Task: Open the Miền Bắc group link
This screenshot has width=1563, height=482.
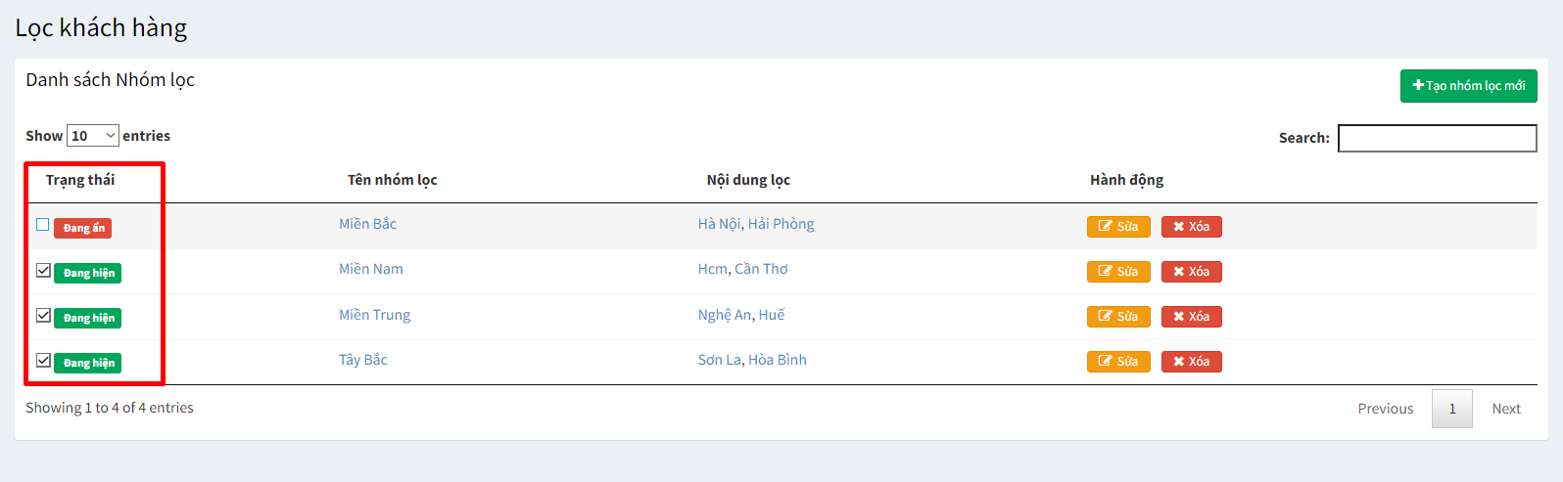Action: point(368,224)
